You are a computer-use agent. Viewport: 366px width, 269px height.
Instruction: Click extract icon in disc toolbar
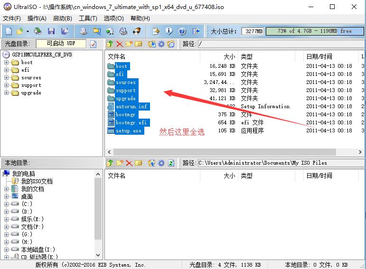tap(152, 44)
